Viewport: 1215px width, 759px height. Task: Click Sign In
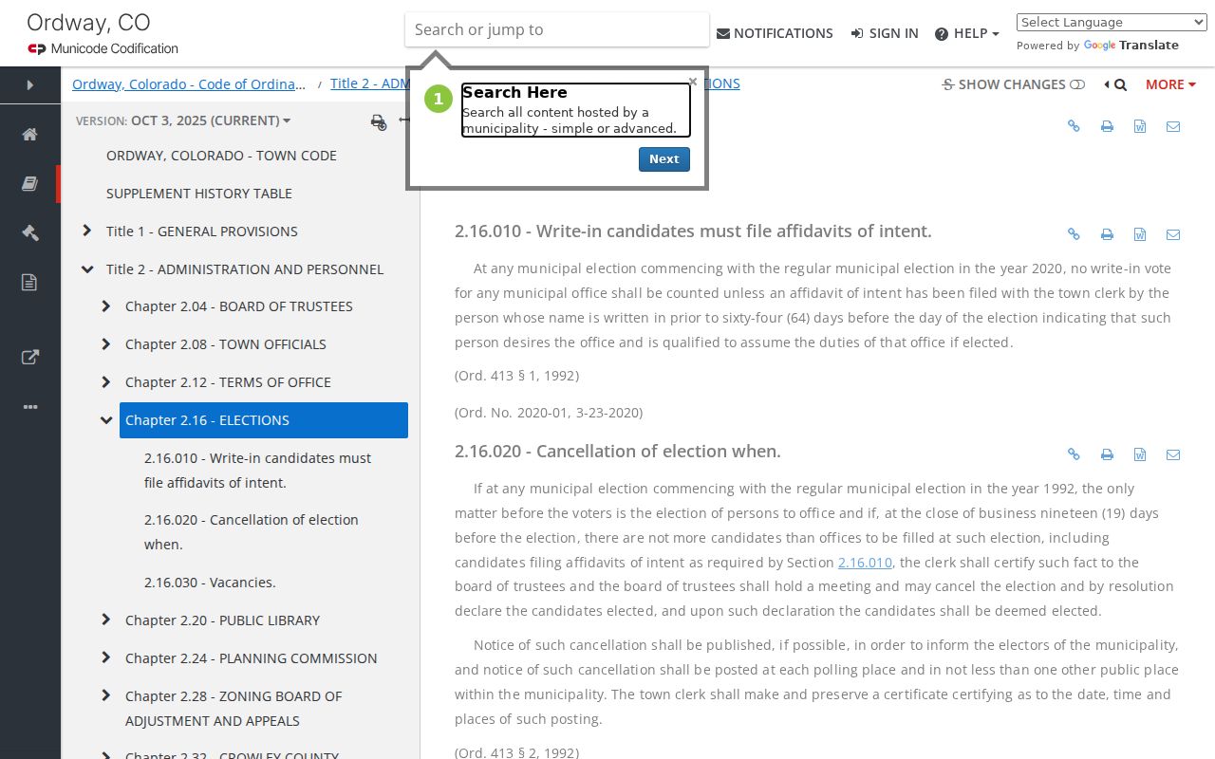pyautogui.click(x=885, y=33)
